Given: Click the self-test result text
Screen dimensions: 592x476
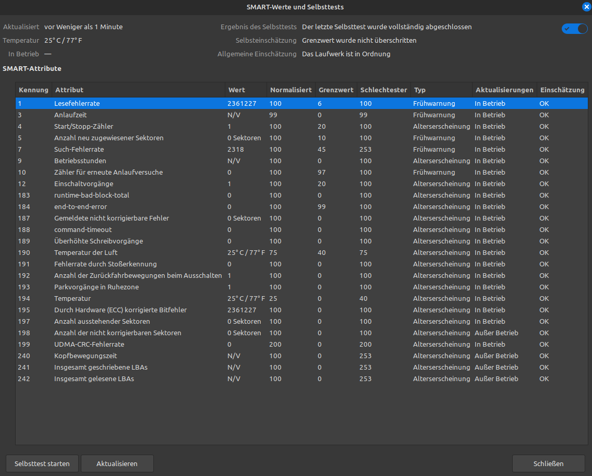Looking at the screenshot, I should 387,27.
